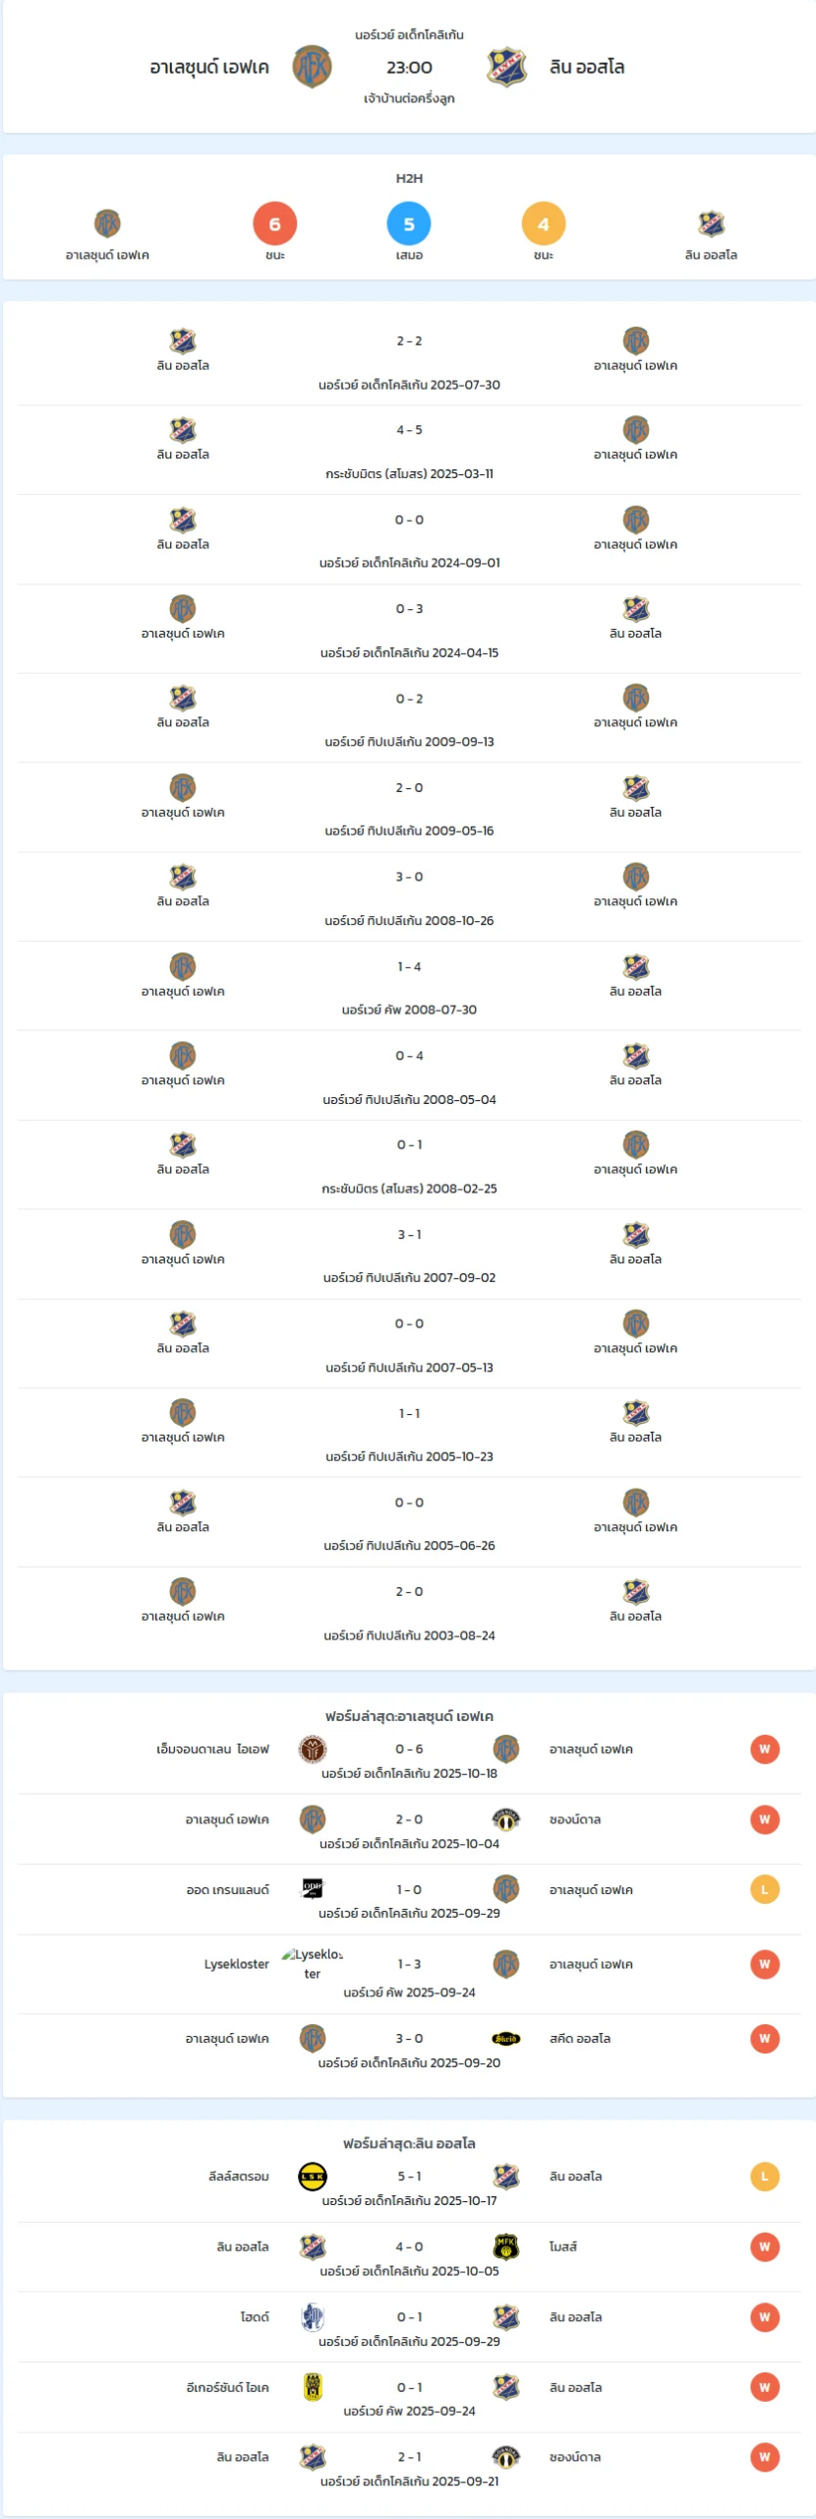Click the L badge in the Odd Grenland 1-0 row
Viewport: 816px width, 2519px height.
coord(764,1889)
